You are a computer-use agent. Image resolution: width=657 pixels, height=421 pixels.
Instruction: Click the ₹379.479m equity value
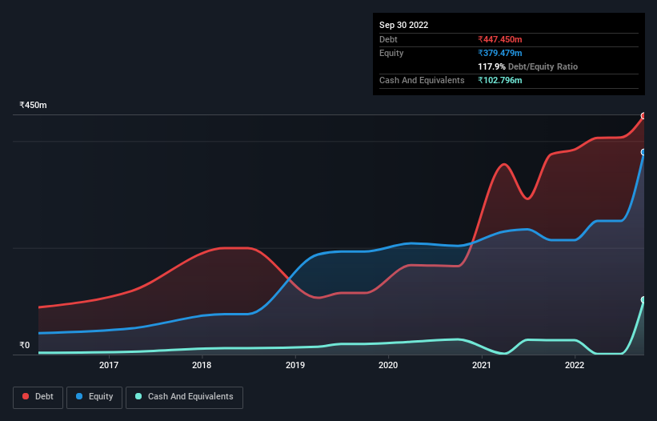pyautogui.click(x=500, y=53)
